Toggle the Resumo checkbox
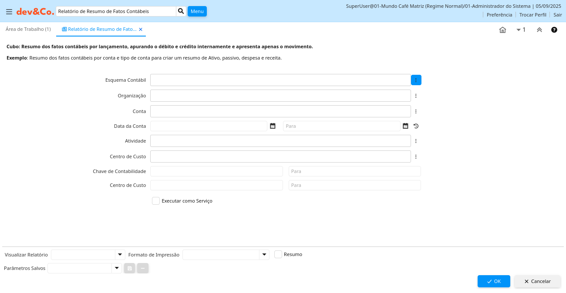The width and height of the screenshot is (566, 293). pos(278,254)
